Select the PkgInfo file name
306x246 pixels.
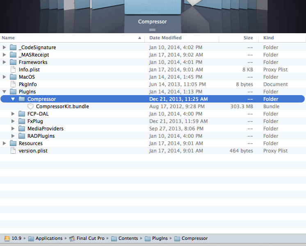(x=28, y=84)
